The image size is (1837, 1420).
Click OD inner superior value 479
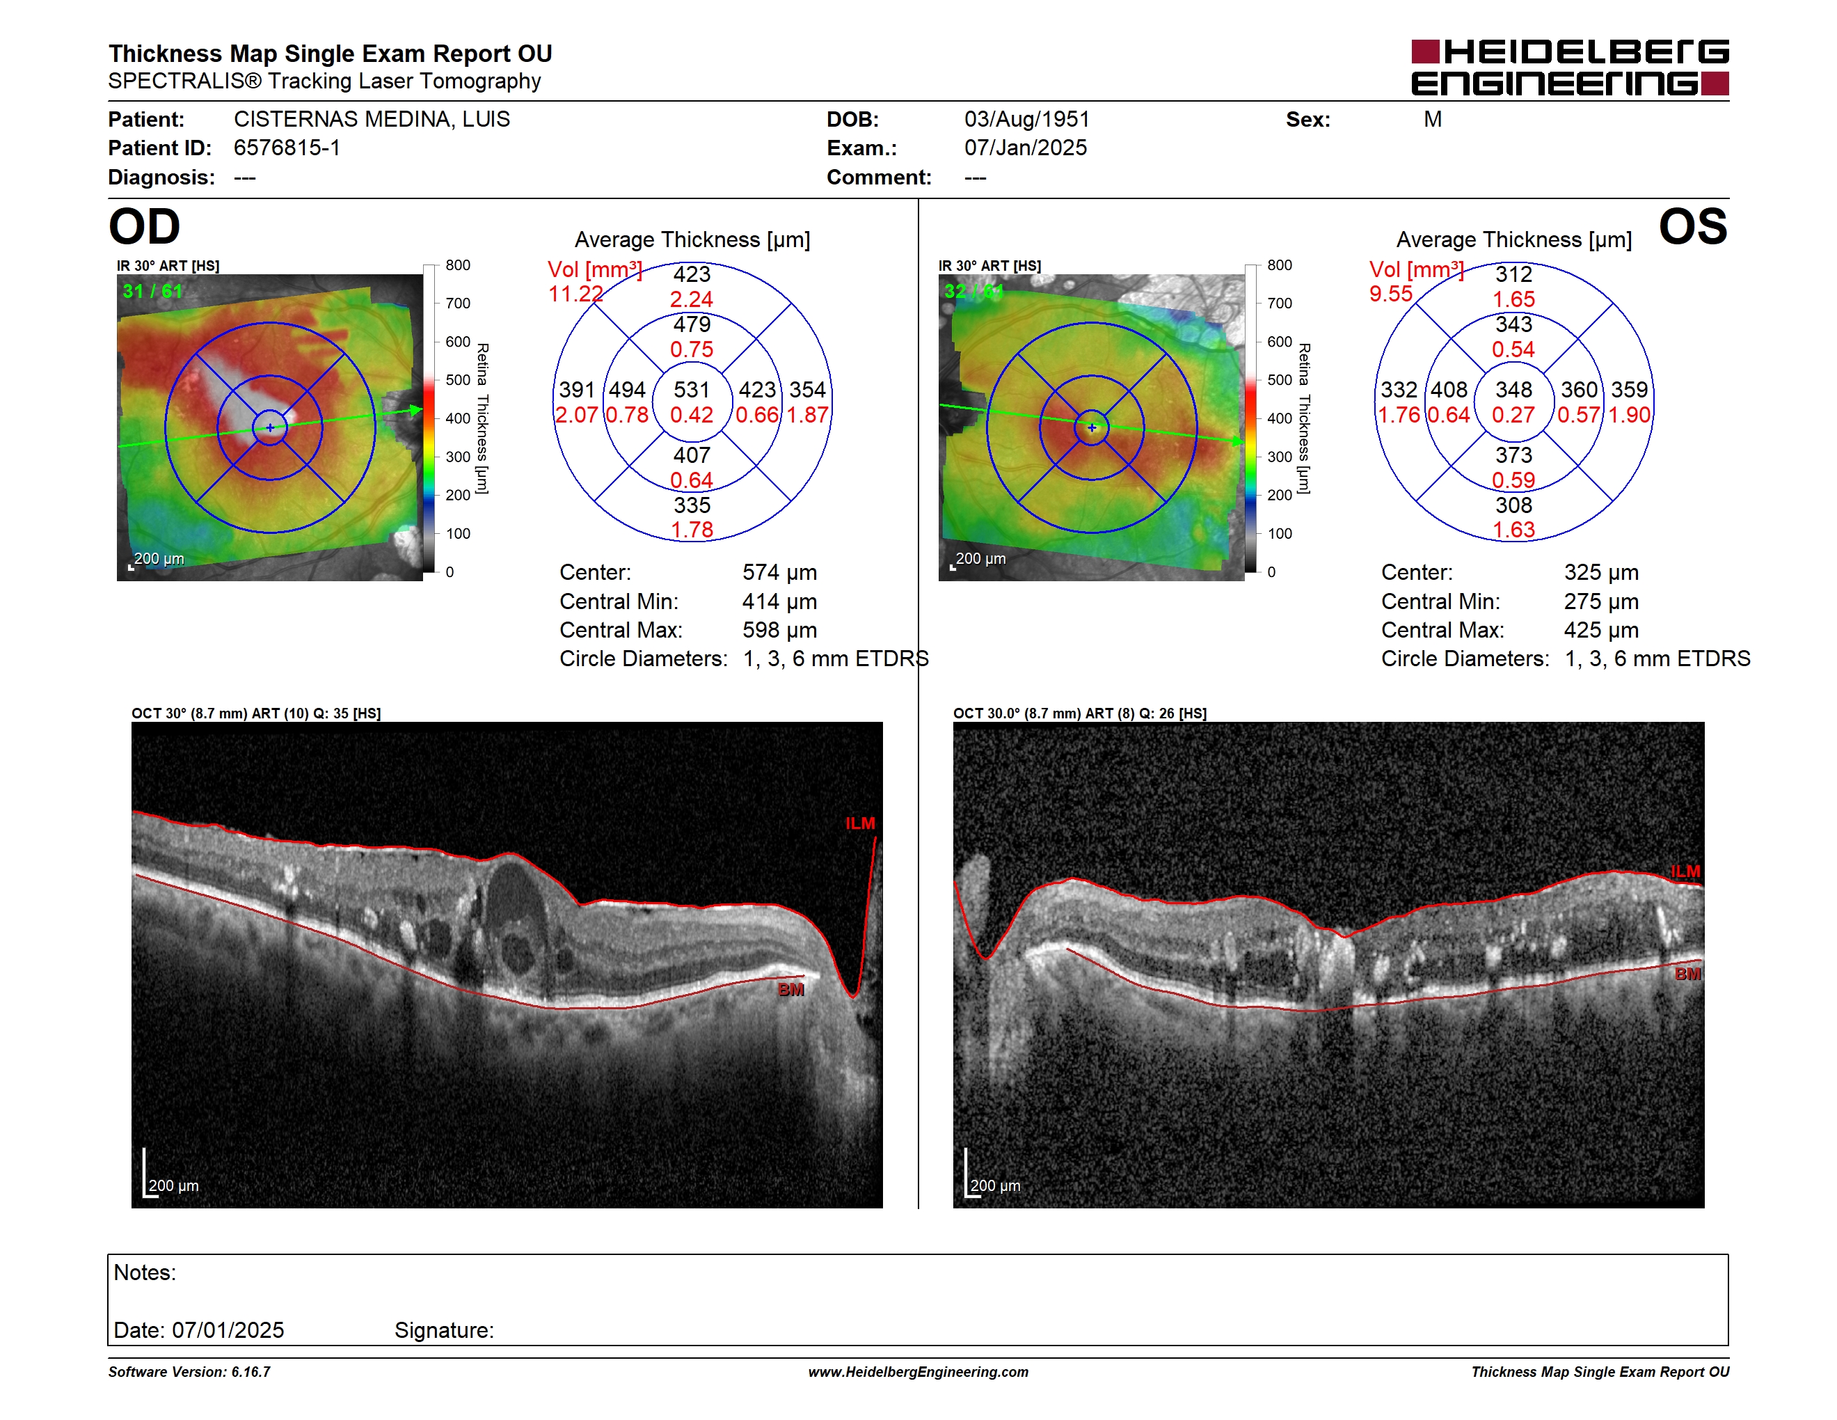tap(692, 324)
